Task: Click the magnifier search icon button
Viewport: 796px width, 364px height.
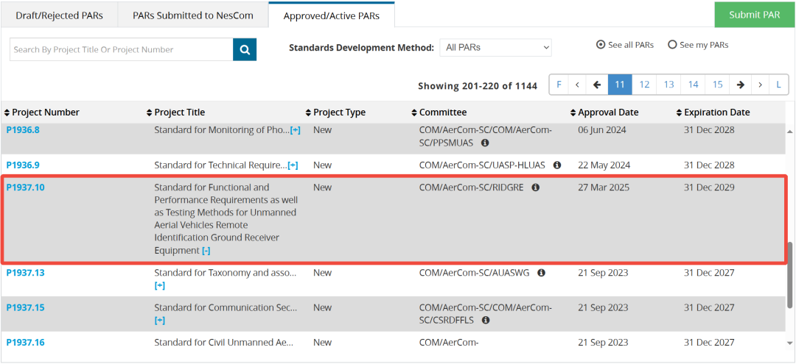Action: pos(245,50)
